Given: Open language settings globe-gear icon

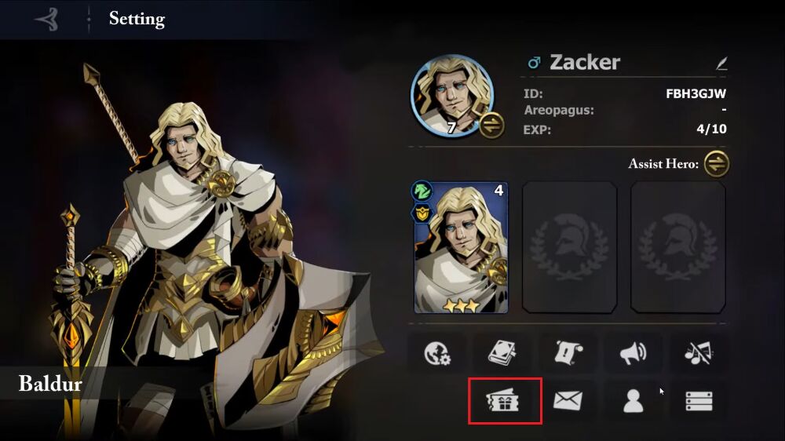Looking at the screenshot, I should [437, 353].
